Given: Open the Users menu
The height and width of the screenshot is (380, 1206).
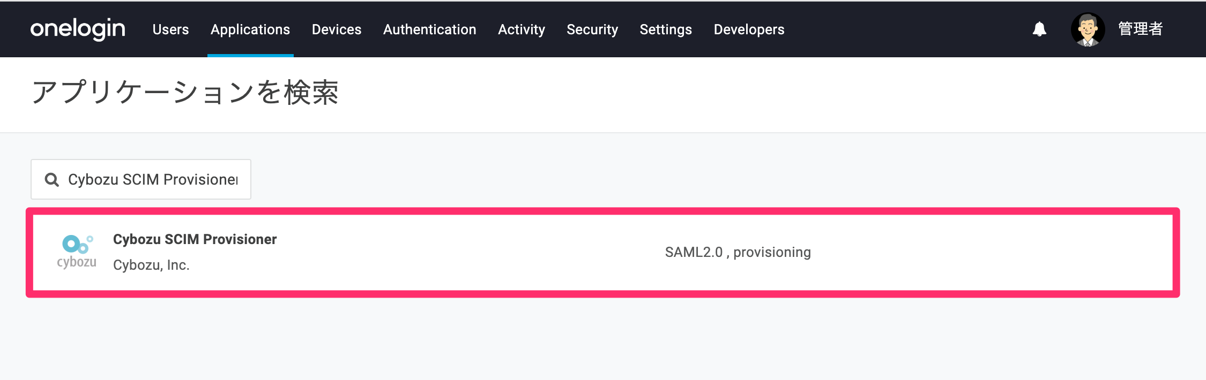Looking at the screenshot, I should point(170,29).
